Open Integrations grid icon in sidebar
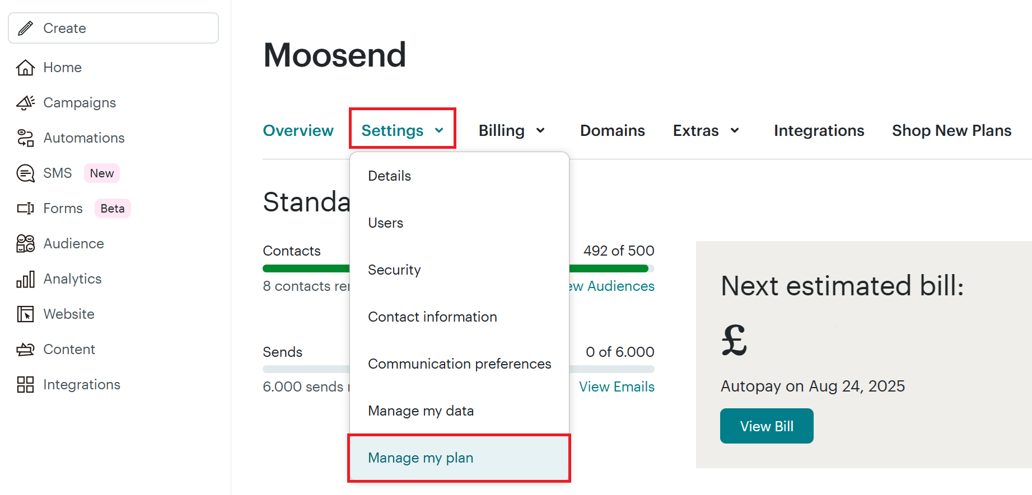Viewport: 1032px width, 495px height. pos(25,385)
